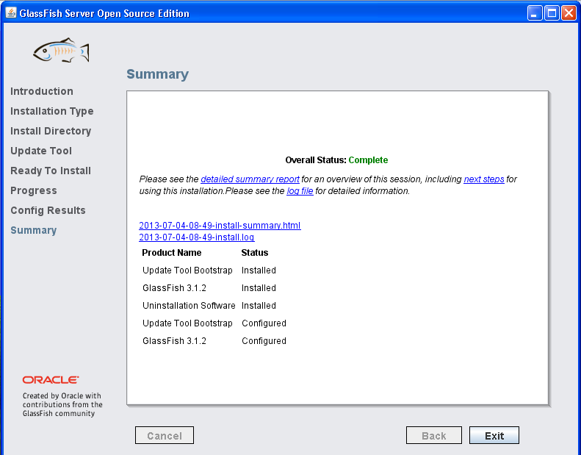The width and height of the screenshot is (581, 455).
Task: Click the Java icon in title bar
Action: pos(11,13)
